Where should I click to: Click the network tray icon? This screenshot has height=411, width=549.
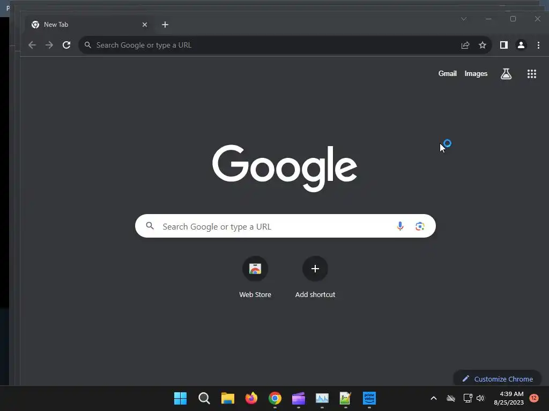(x=468, y=398)
